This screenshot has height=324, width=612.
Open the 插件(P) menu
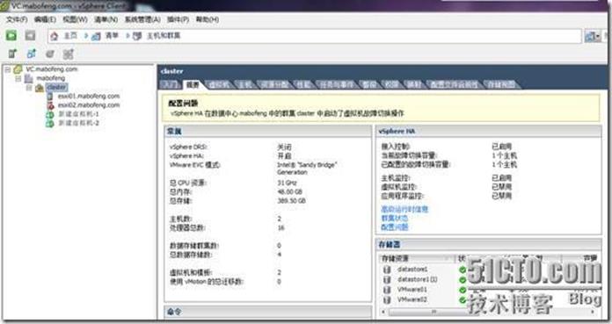click(x=178, y=19)
